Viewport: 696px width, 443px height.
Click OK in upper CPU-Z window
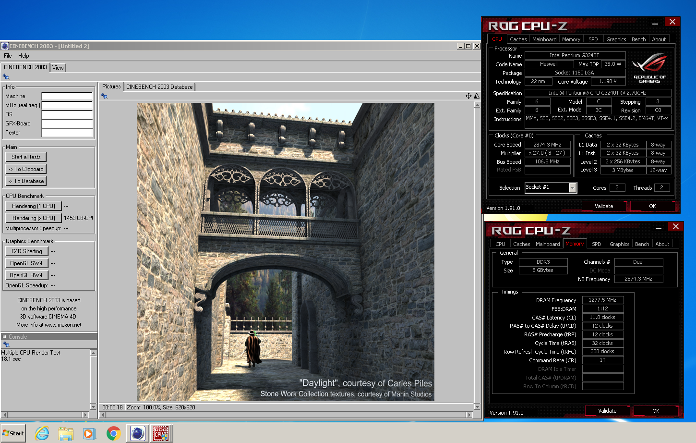click(x=652, y=206)
